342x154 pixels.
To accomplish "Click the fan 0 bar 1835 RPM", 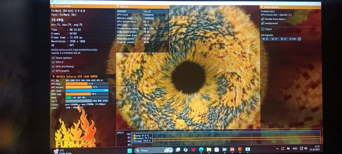I will [87, 101].
